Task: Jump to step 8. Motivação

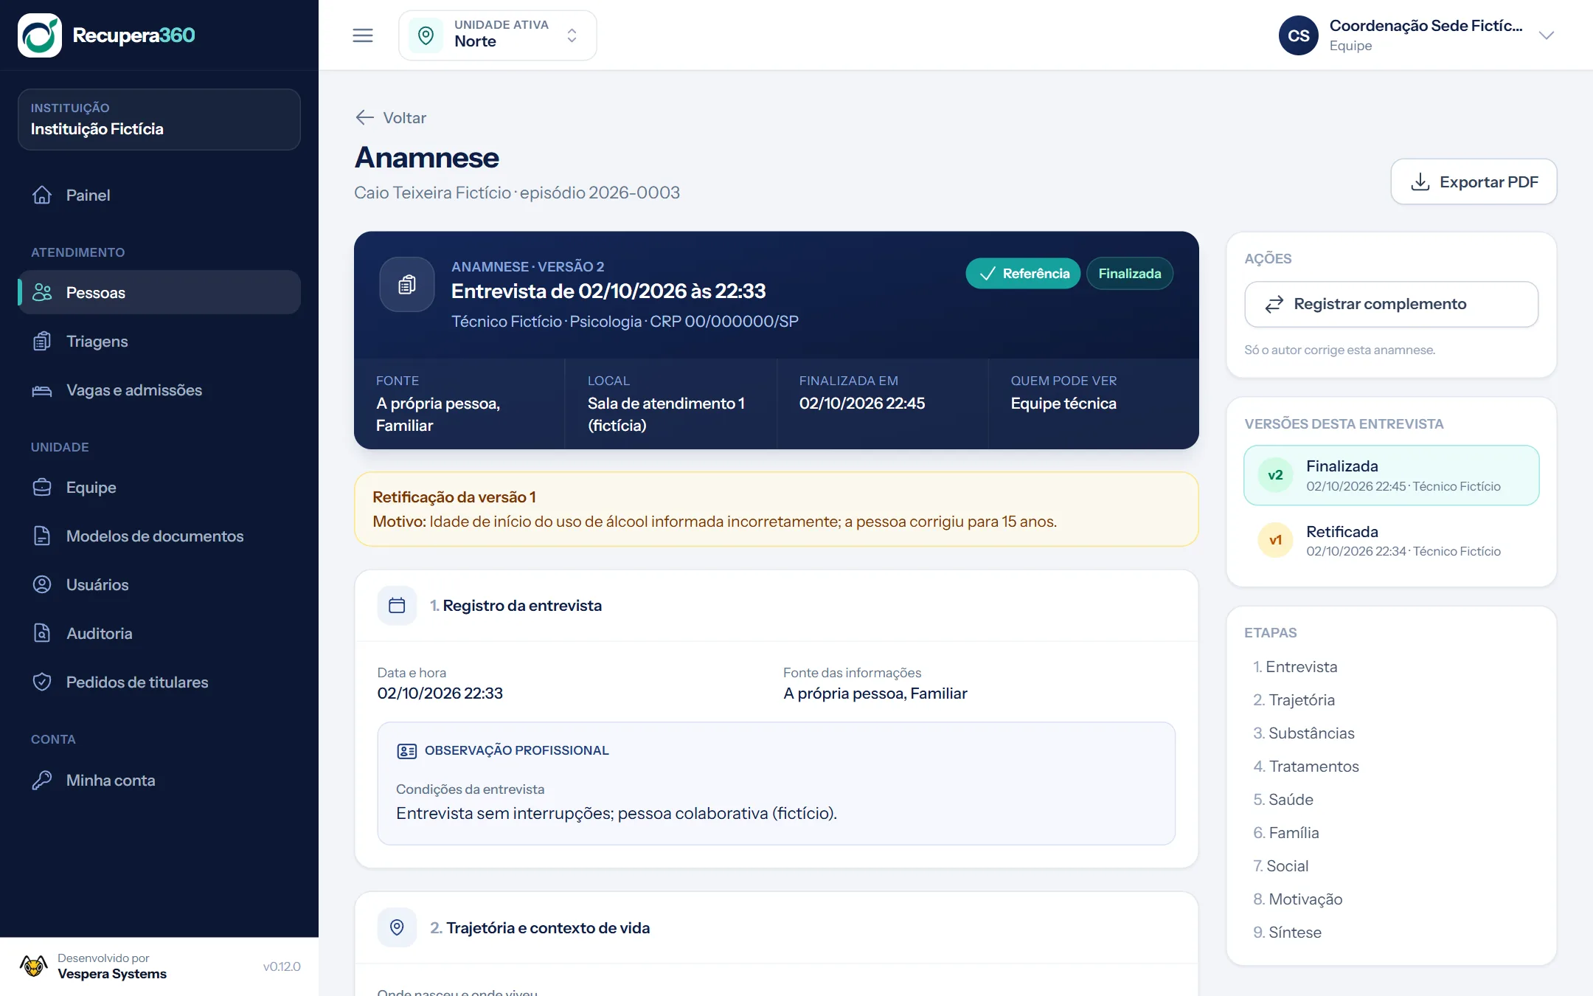Action: (x=1298, y=899)
